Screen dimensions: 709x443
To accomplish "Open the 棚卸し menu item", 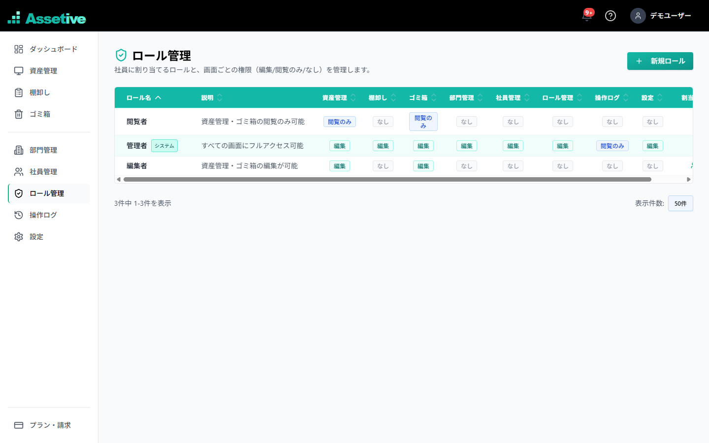I will [49, 93].
